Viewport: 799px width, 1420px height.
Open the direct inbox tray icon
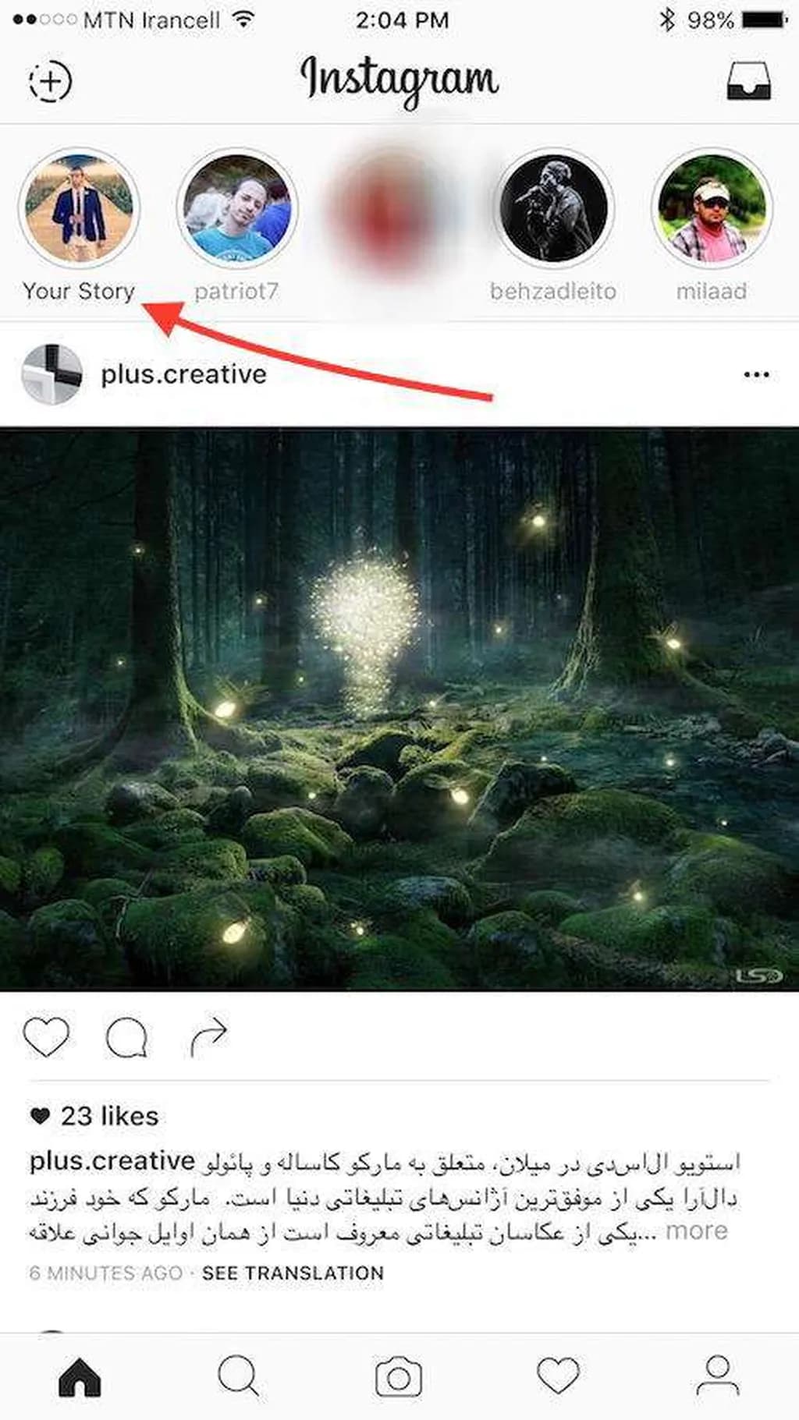748,81
